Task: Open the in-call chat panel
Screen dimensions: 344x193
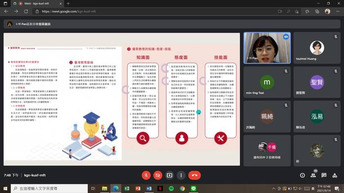Action: (x=324, y=175)
